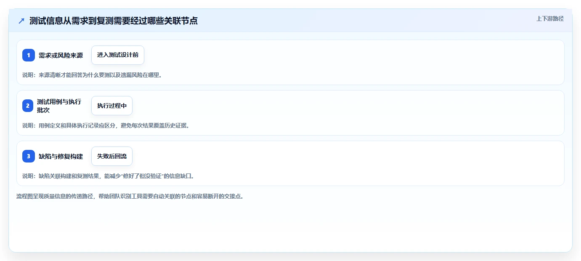Click the step number 3 badge
The height and width of the screenshot is (261, 581).
[29, 156]
